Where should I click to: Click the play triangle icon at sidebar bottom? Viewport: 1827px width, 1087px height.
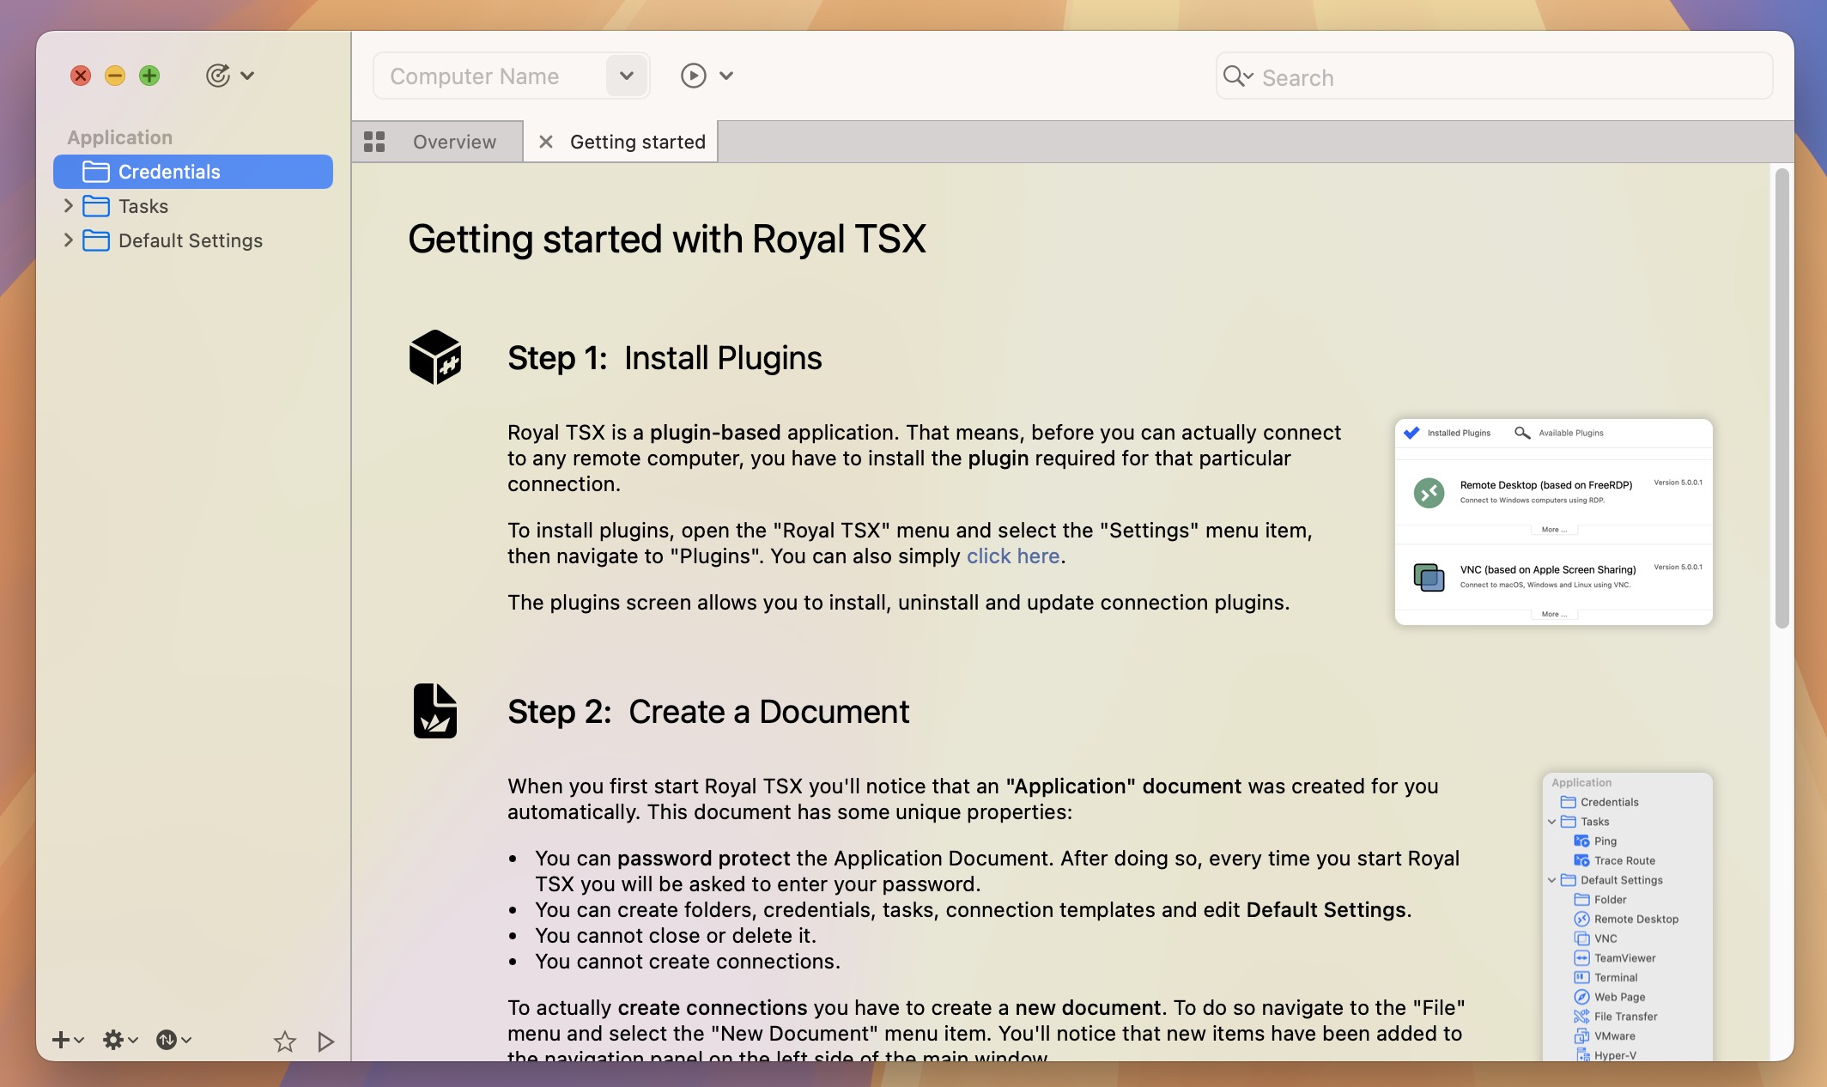[x=325, y=1041]
